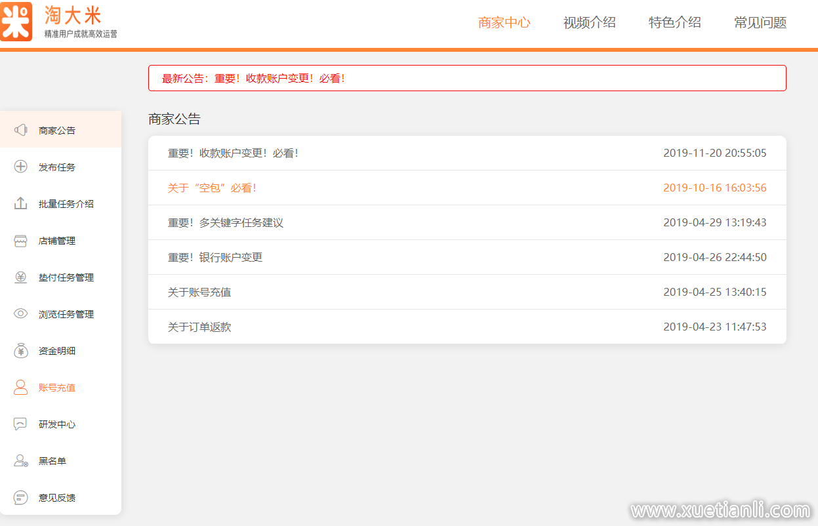Click the 黑名单 blocked-user icon
818x526 pixels.
coord(20,461)
